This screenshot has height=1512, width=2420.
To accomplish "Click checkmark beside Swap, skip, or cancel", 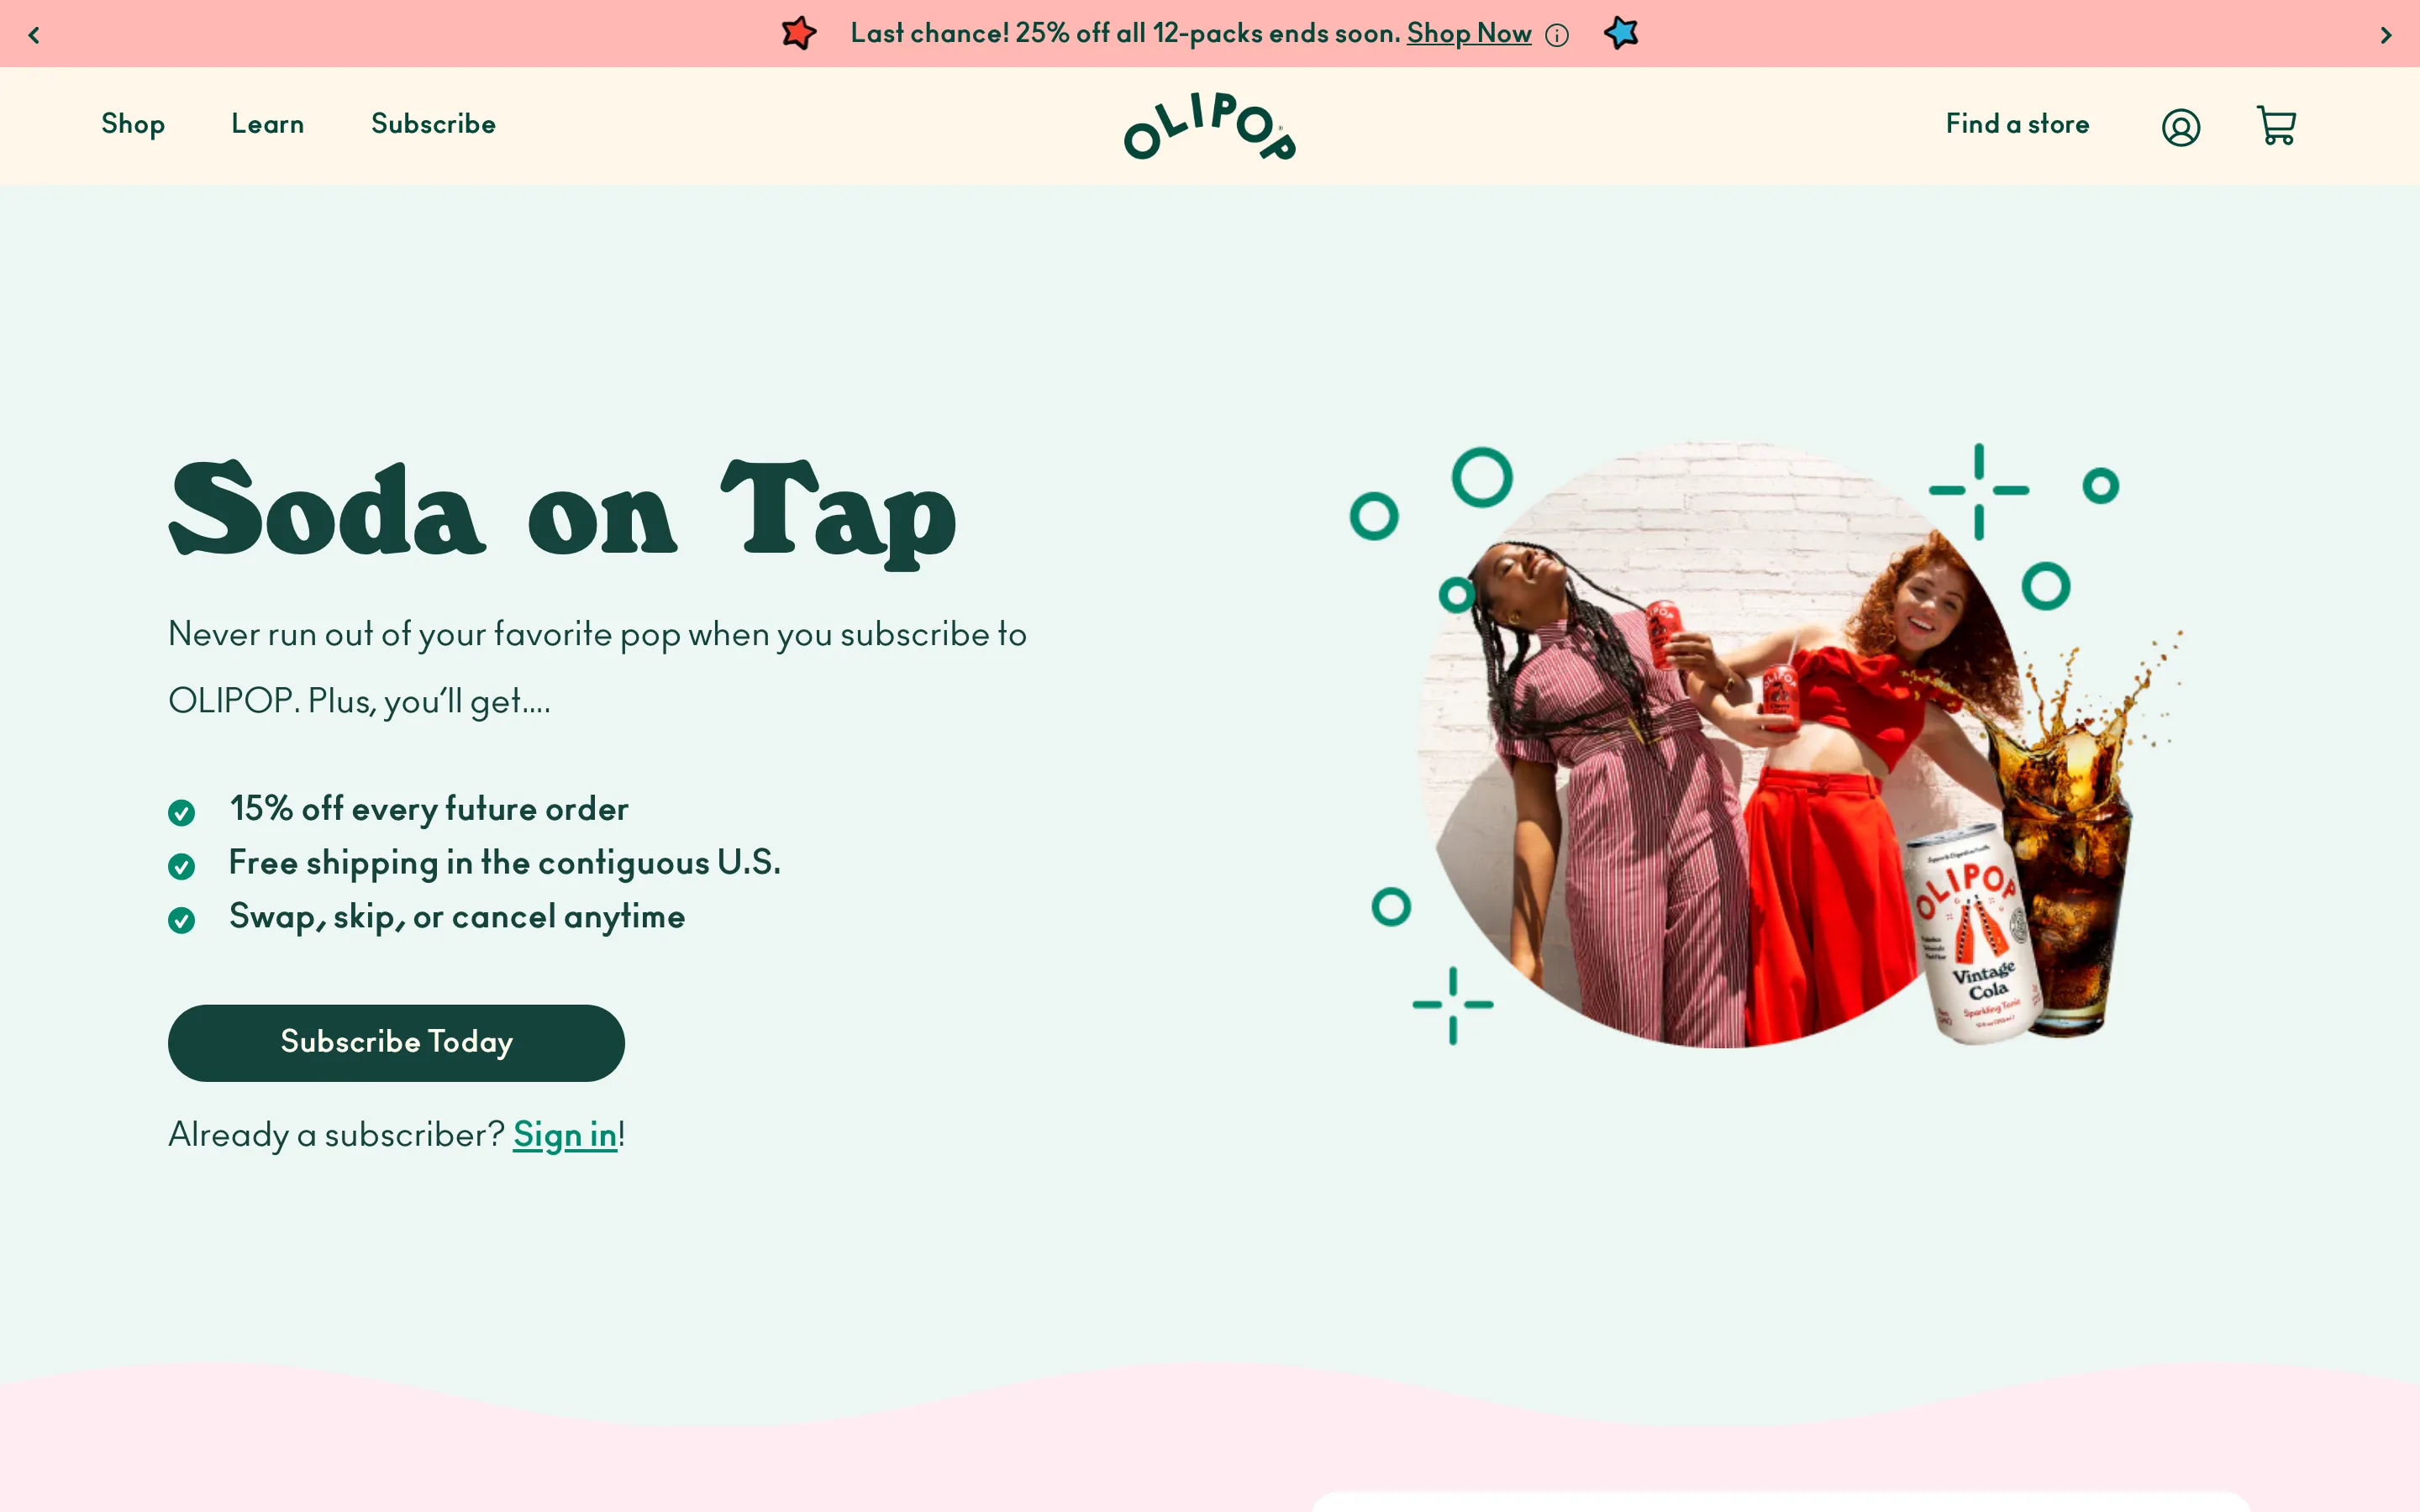I will 181,920.
